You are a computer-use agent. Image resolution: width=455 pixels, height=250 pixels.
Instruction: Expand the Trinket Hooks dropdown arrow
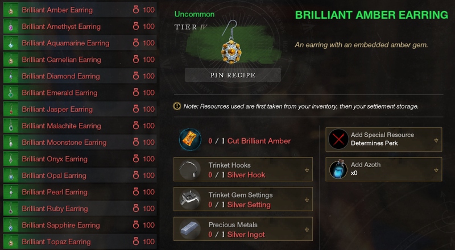[x=307, y=170]
